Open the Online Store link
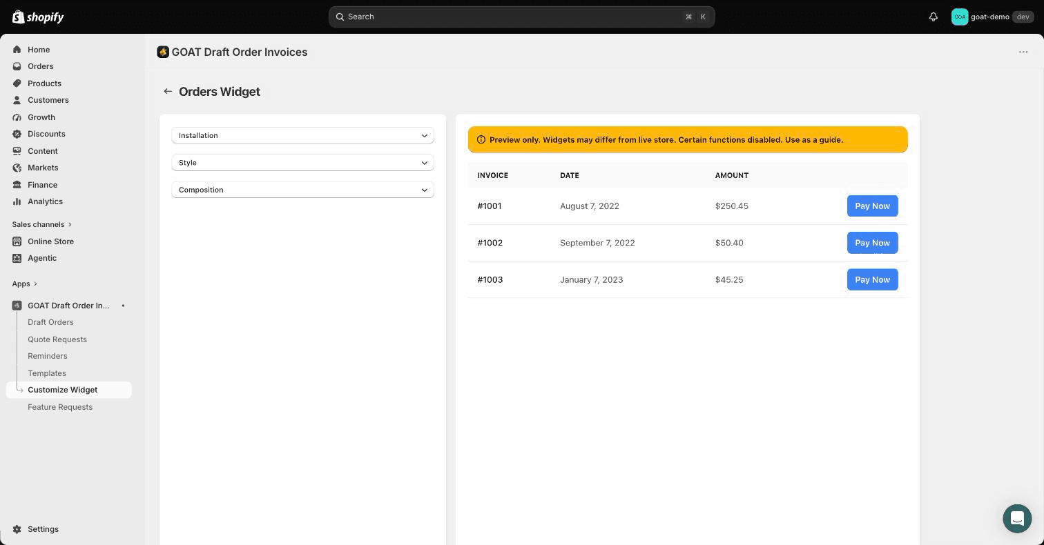Viewport: 1044px width, 545px height. (x=50, y=241)
